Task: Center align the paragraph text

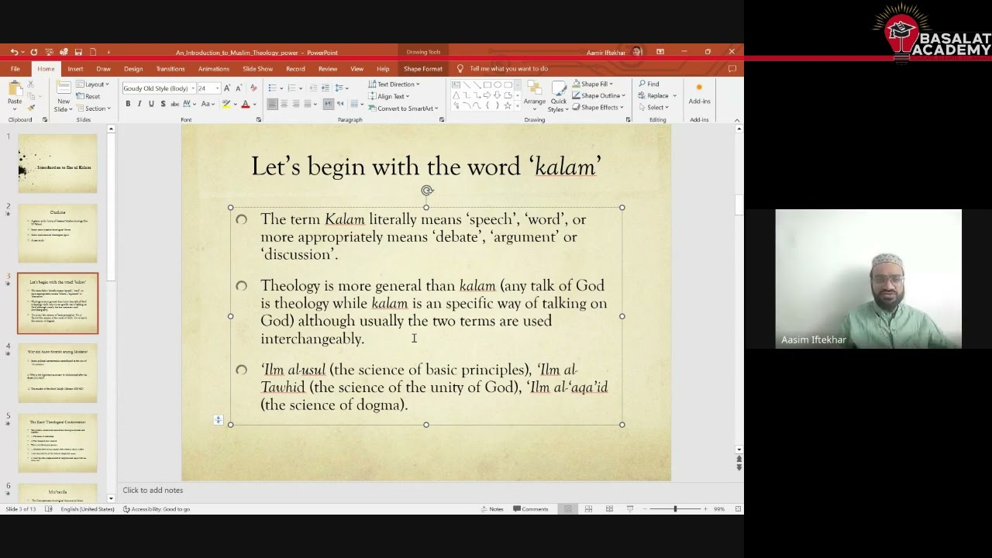Action: click(x=284, y=104)
